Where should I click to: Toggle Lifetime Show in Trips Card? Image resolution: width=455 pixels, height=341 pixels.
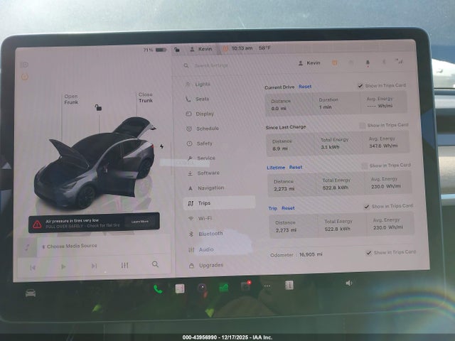(365, 166)
